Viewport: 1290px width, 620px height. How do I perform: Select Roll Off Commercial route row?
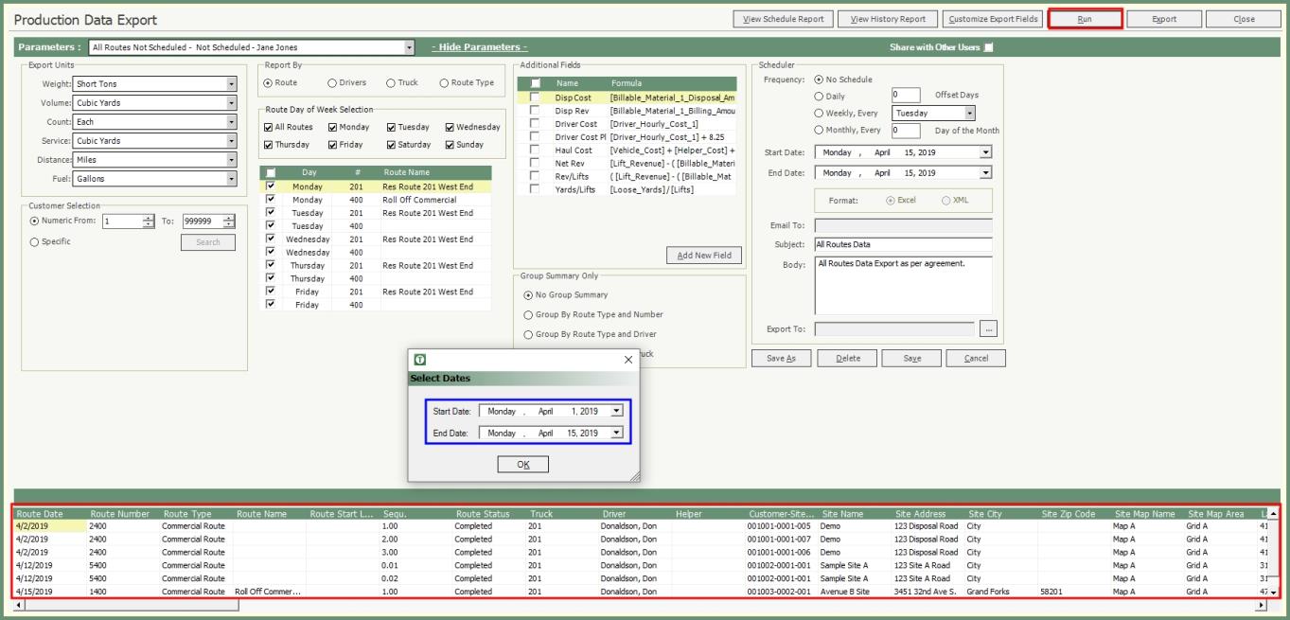376,200
